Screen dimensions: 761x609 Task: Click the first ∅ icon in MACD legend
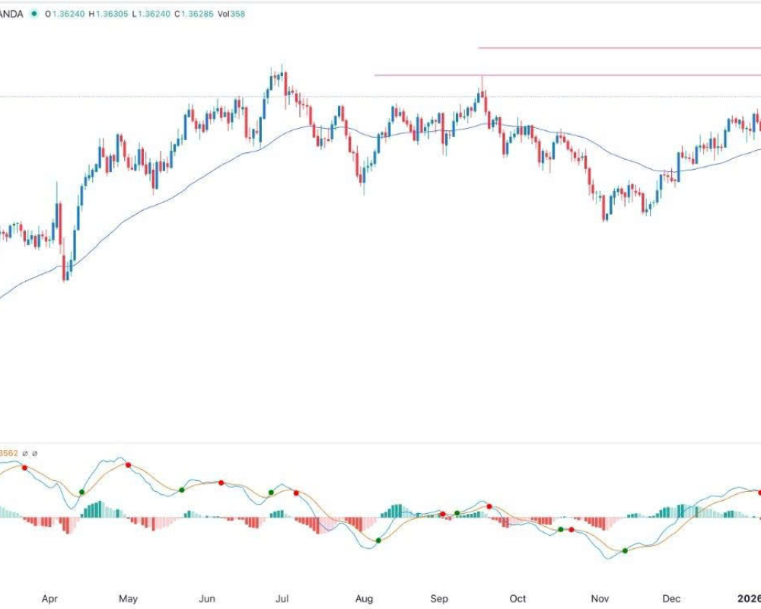pyautogui.click(x=25, y=454)
